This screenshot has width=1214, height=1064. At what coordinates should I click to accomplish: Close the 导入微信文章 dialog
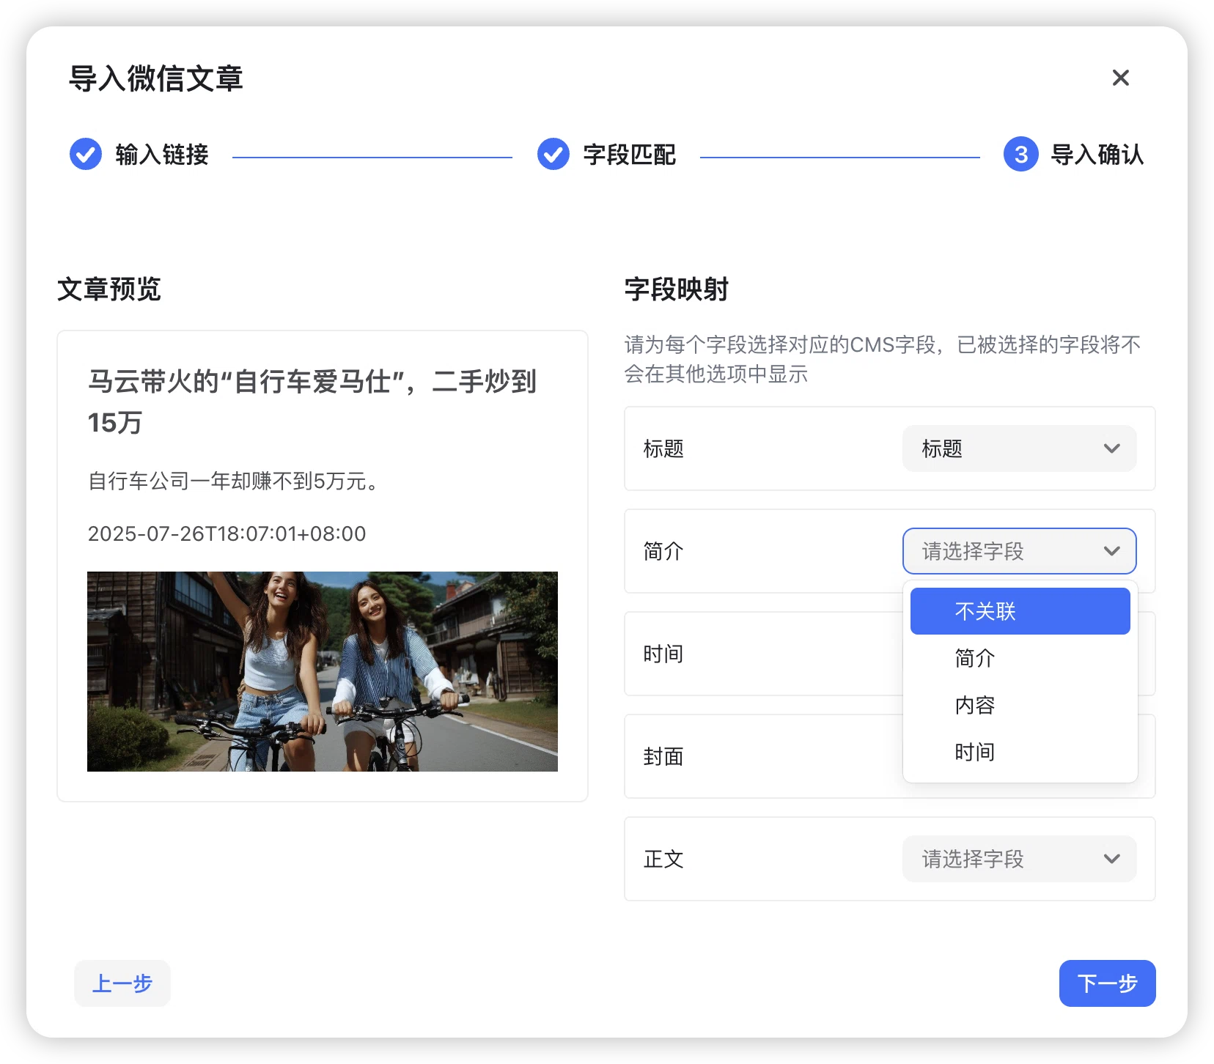pyautogui.click(x=1120, y=78)
